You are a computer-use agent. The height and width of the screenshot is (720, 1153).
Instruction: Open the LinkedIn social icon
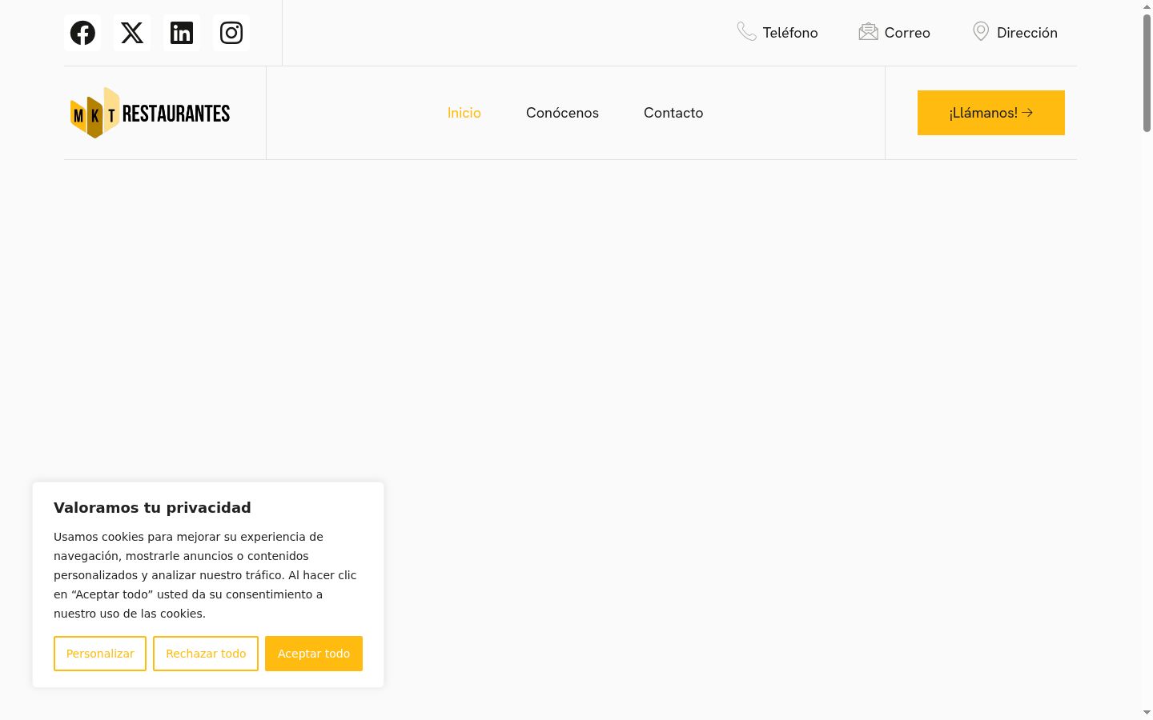[182, 33]
